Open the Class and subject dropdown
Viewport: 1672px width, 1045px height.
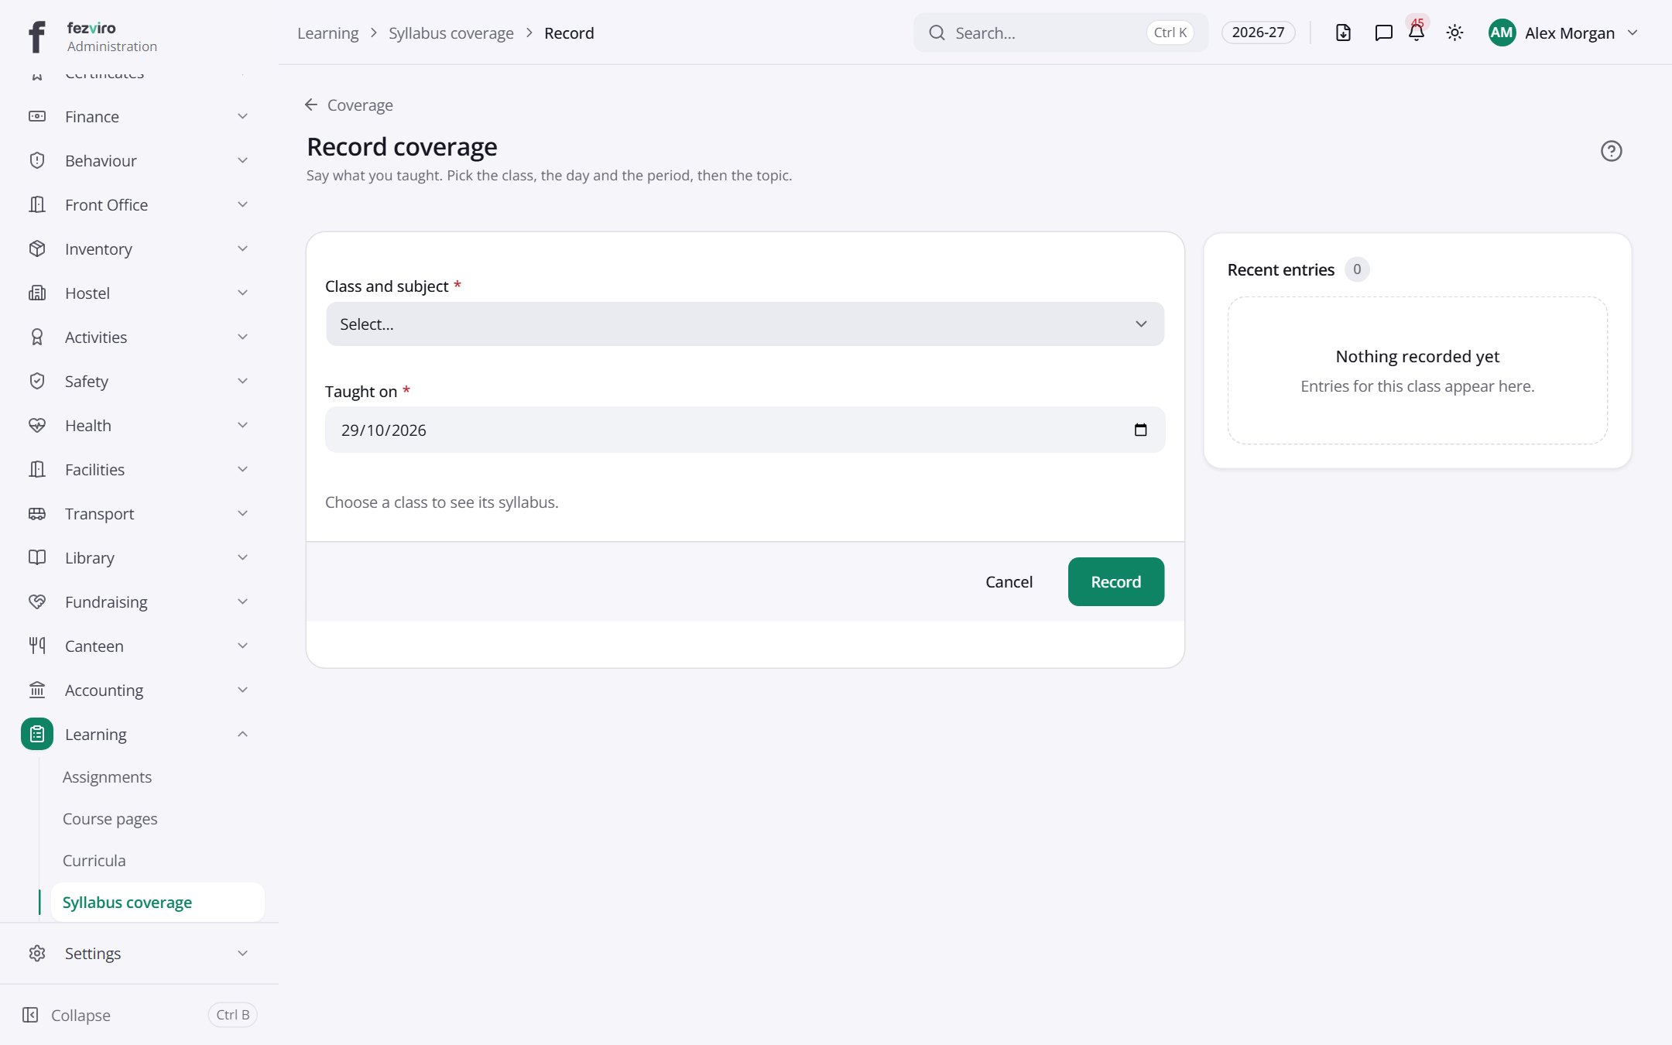(745, 324)
